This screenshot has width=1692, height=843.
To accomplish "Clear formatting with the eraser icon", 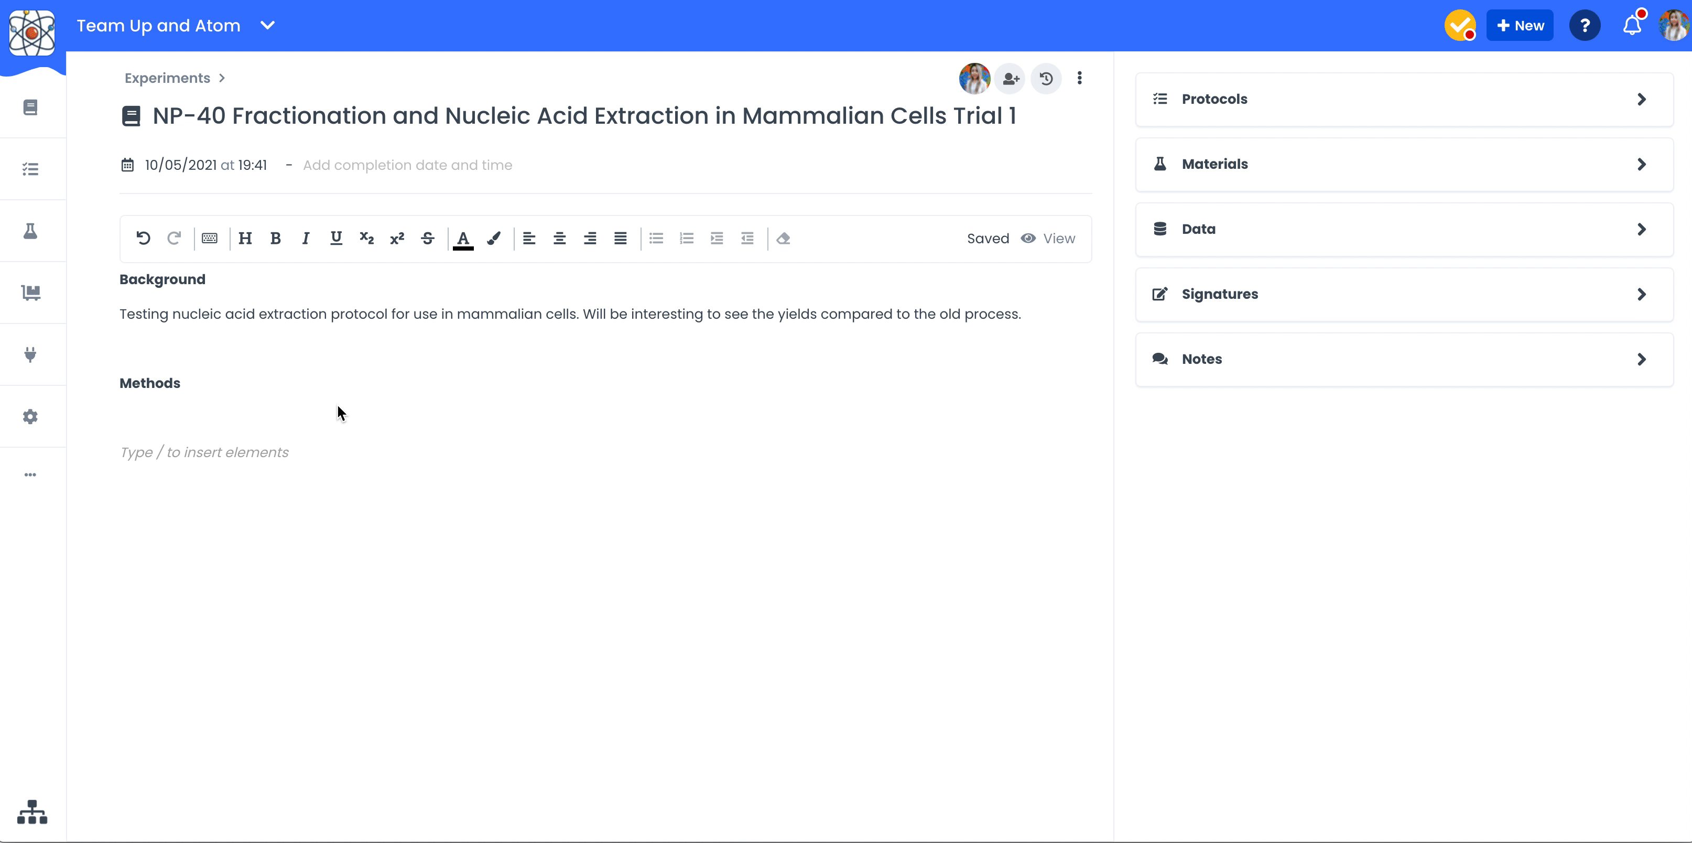I will tap(783, 238).
